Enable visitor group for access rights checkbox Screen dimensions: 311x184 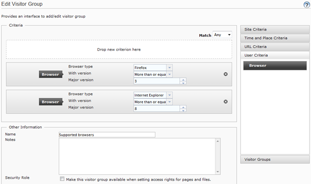click(x=62, y=179)
